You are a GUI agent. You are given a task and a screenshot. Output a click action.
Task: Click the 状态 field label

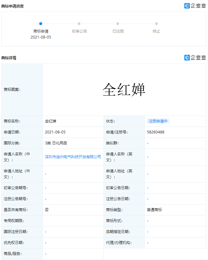pos(110,121)
